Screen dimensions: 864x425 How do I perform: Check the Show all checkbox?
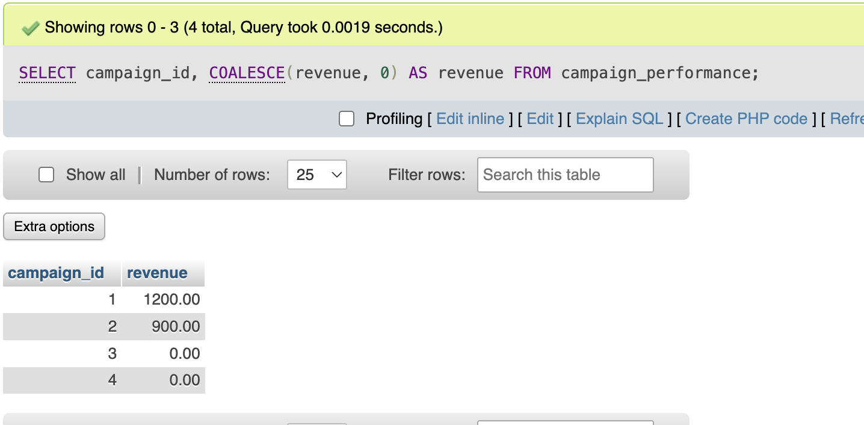[46, 175]
